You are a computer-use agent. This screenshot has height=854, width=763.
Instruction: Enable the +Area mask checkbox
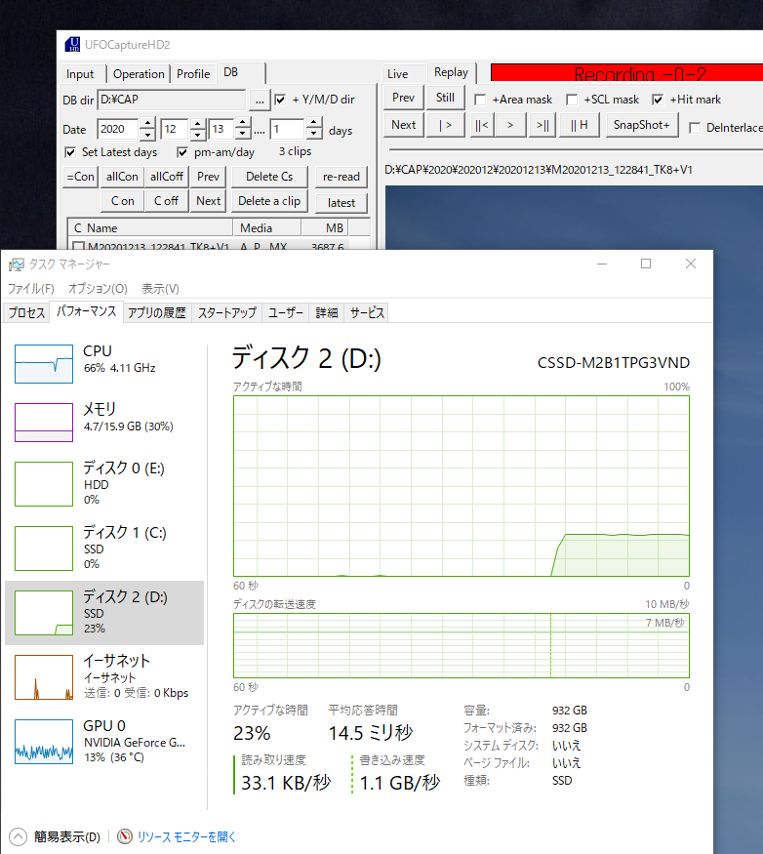click(x=480, y=100)
